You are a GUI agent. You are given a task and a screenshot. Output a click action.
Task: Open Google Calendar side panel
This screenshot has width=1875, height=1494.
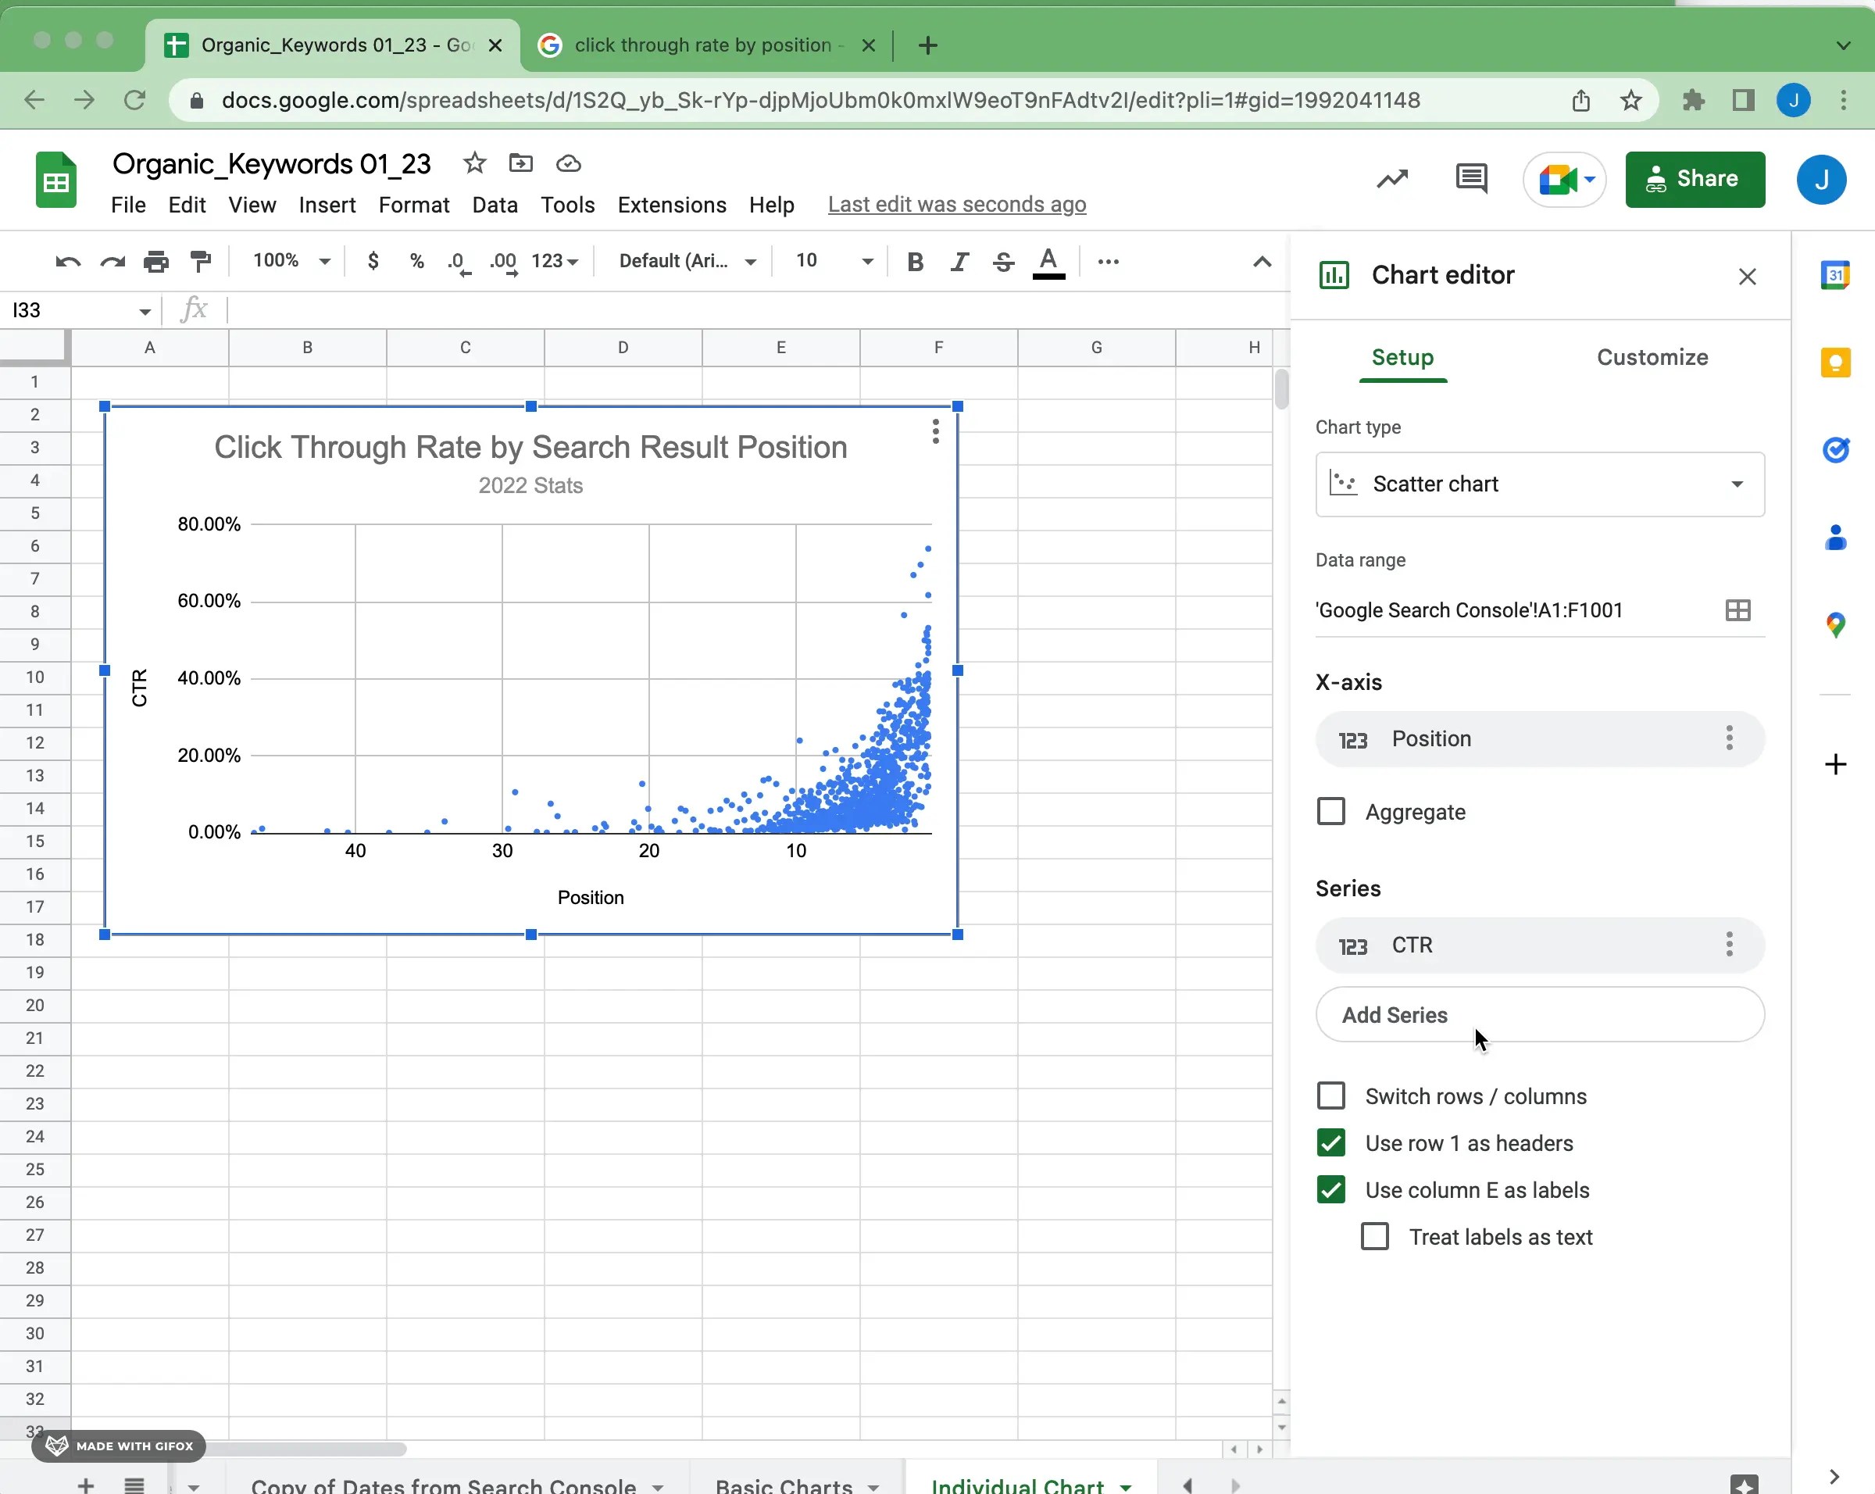pyautogui.click(x=1837, y=275)
